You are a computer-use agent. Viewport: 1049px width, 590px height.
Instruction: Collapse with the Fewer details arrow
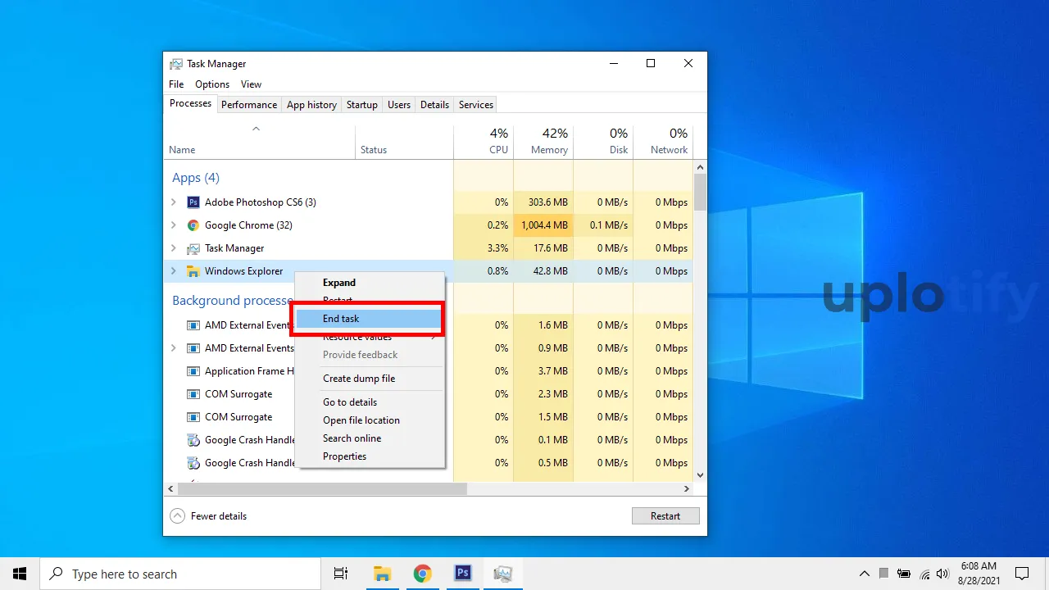point(177,516)
